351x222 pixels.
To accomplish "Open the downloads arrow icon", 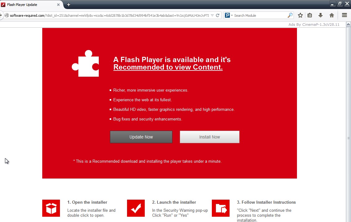I will pyautogui.click(x=321, y=15).
